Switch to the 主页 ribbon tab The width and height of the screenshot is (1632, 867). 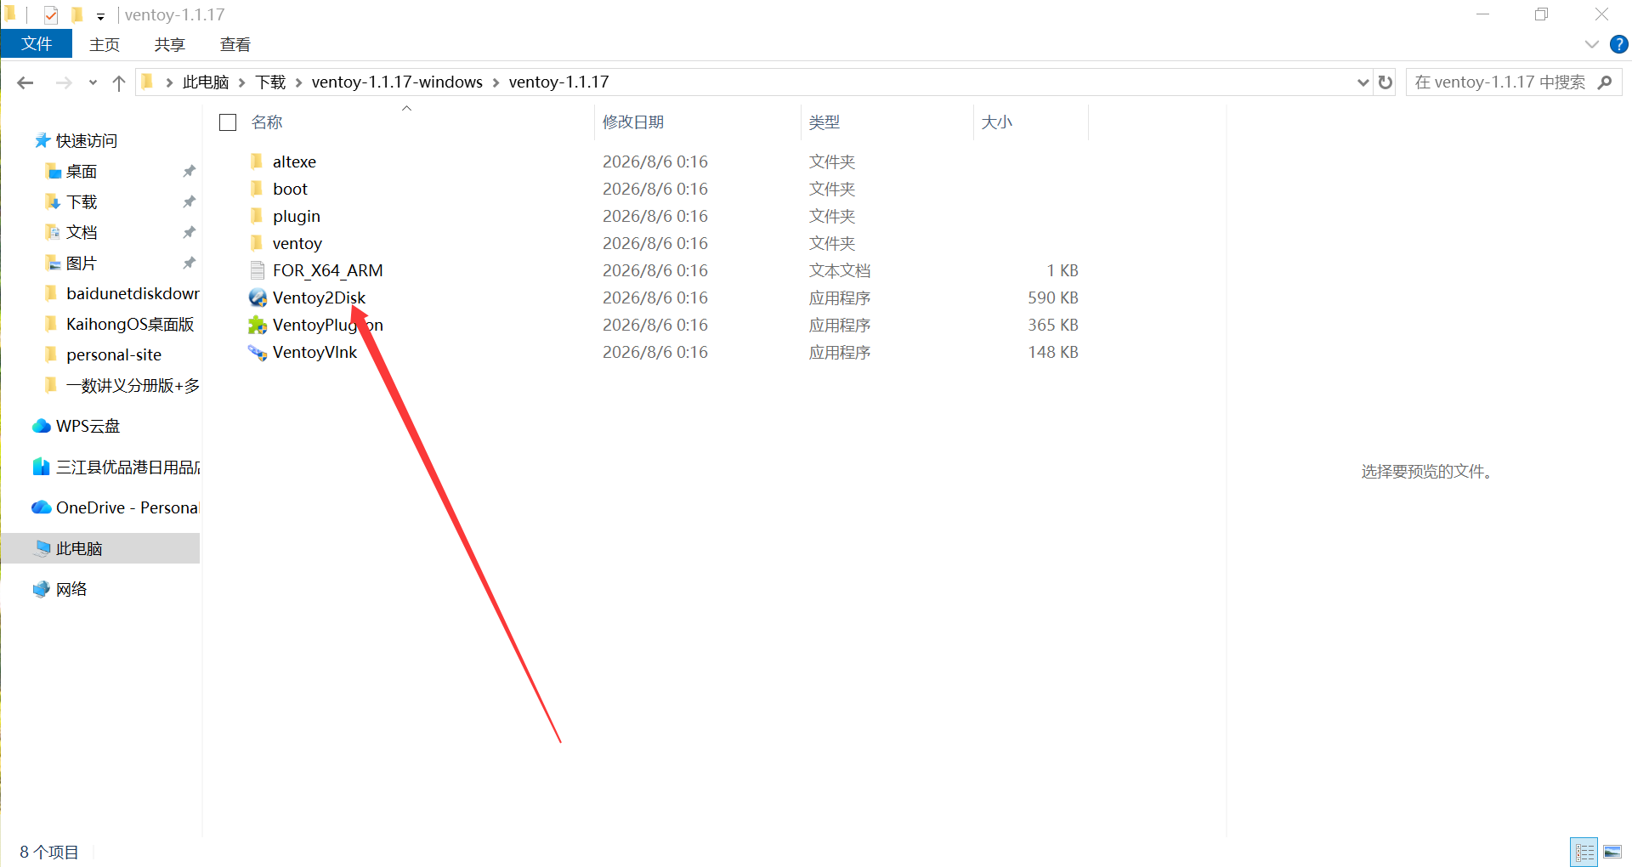[x=105, y=44]
